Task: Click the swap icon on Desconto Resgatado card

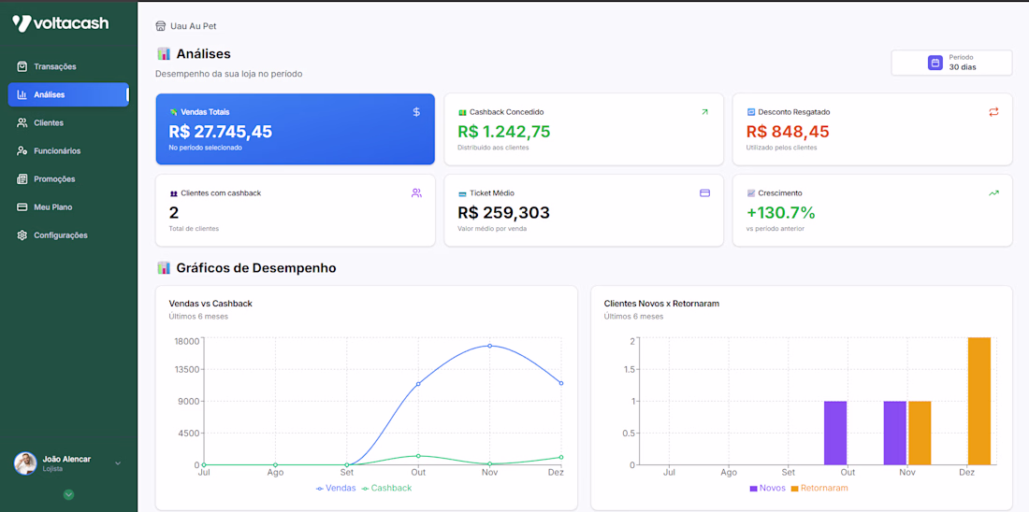Action: [993, 112]
